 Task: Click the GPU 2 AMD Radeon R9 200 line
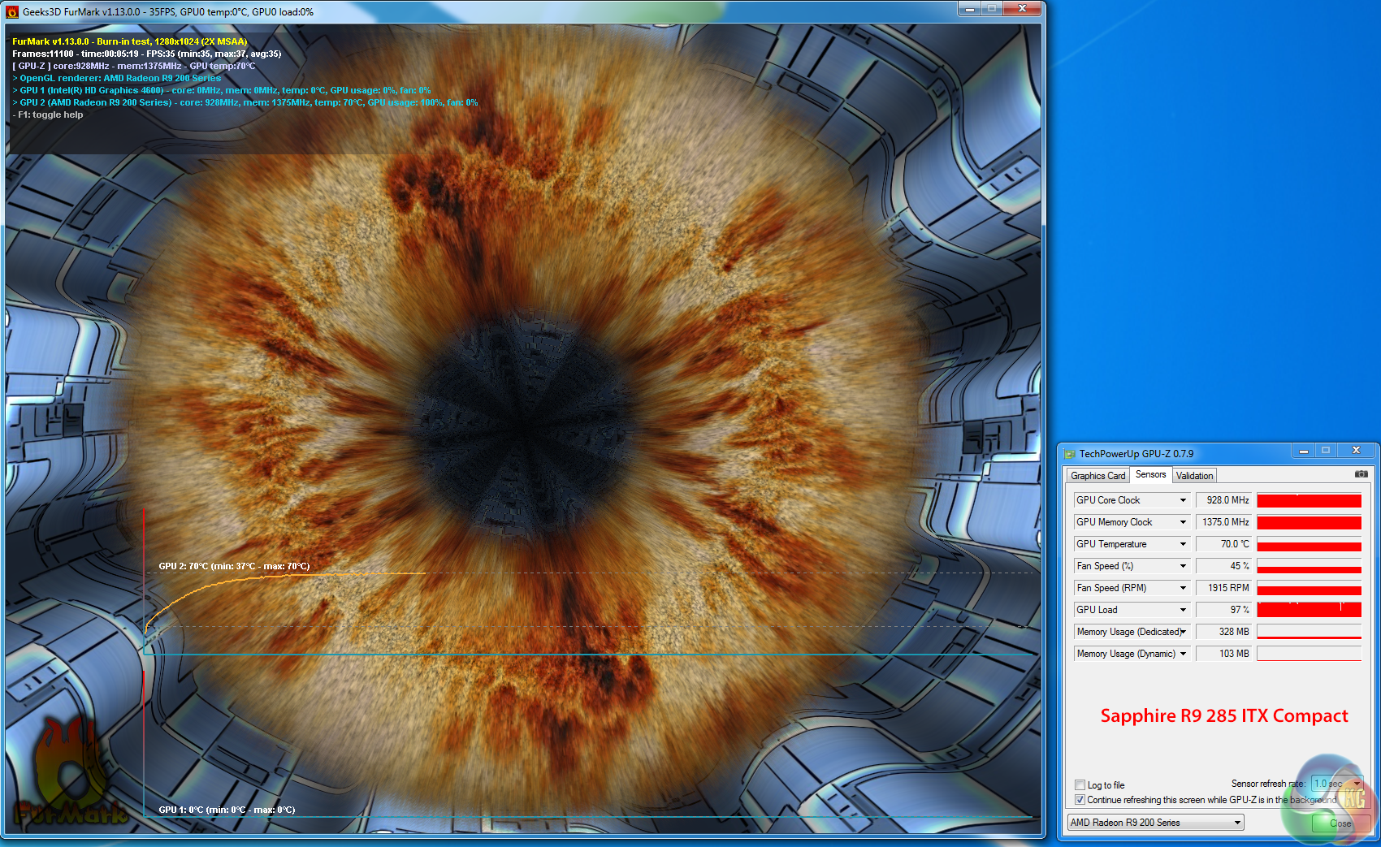click(x=245, y=102)
